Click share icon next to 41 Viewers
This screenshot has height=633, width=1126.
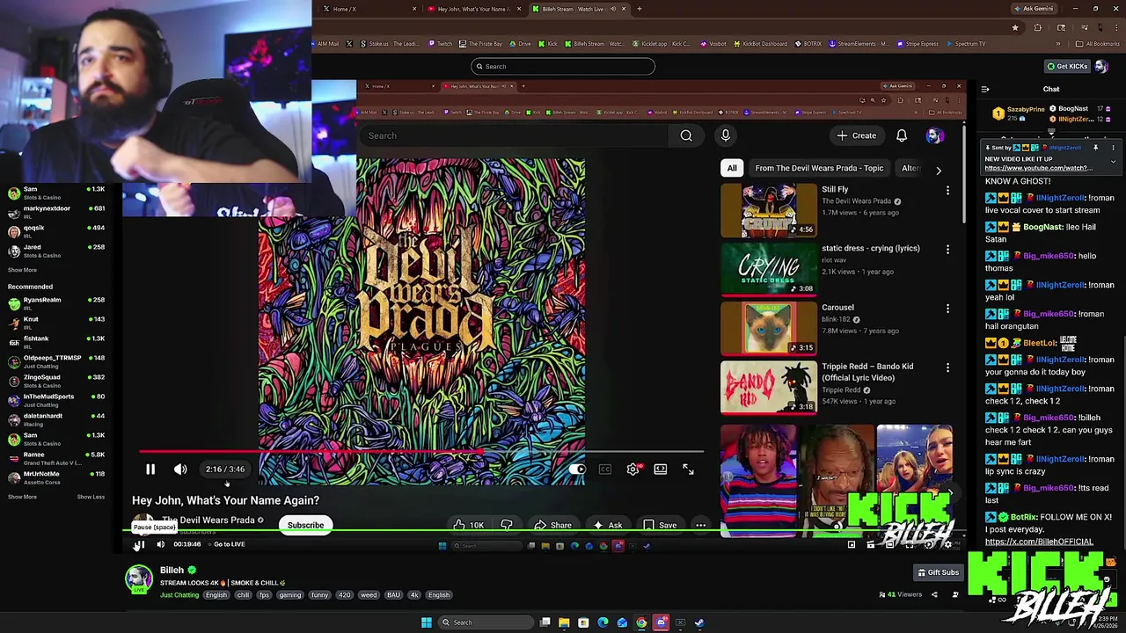(934, 595)
